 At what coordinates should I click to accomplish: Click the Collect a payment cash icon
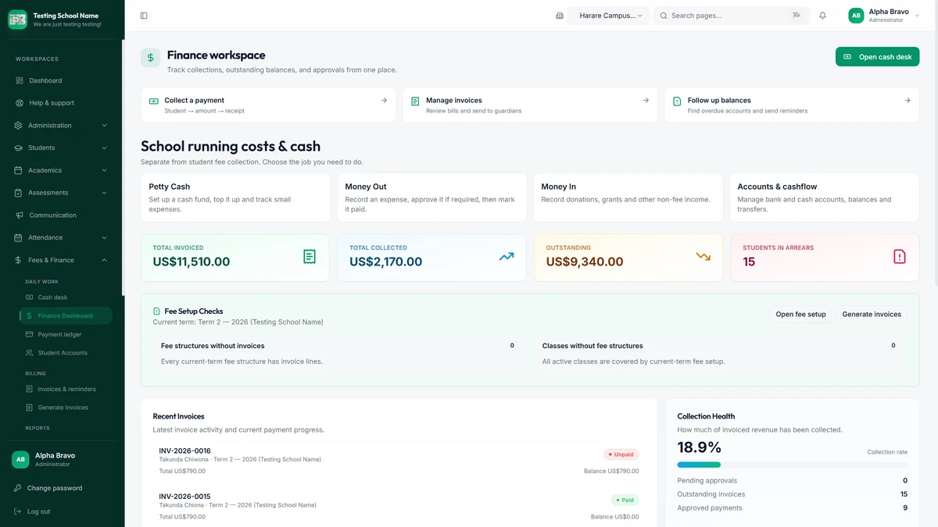point(154,101)
